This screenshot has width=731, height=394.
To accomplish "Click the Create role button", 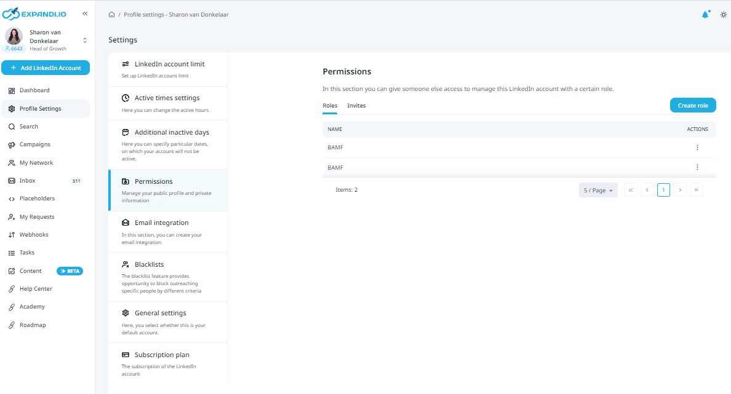I will click(693, 105).
